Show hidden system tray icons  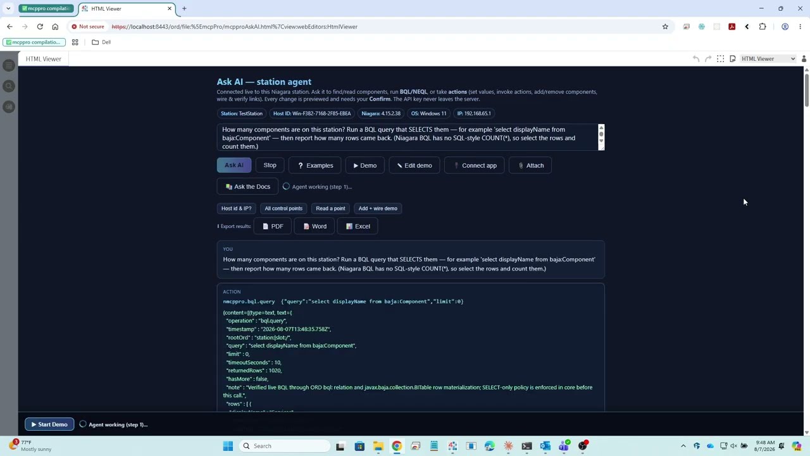coord(683,446)
